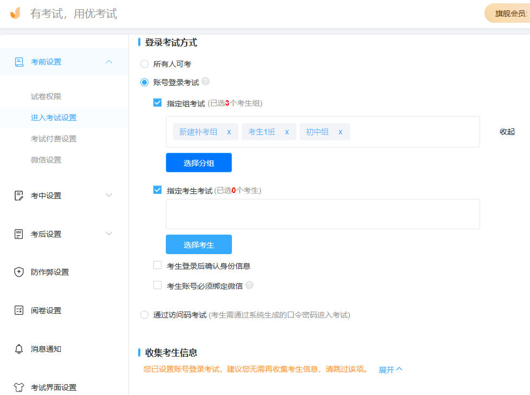Open the 防作弊设置 menu

tap(50, 272)
